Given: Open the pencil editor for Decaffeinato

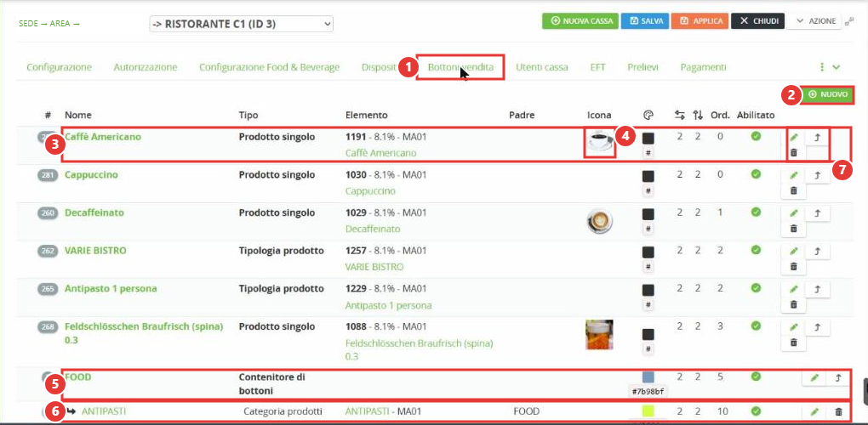Looking at the screenshot, I should [794, 212].
